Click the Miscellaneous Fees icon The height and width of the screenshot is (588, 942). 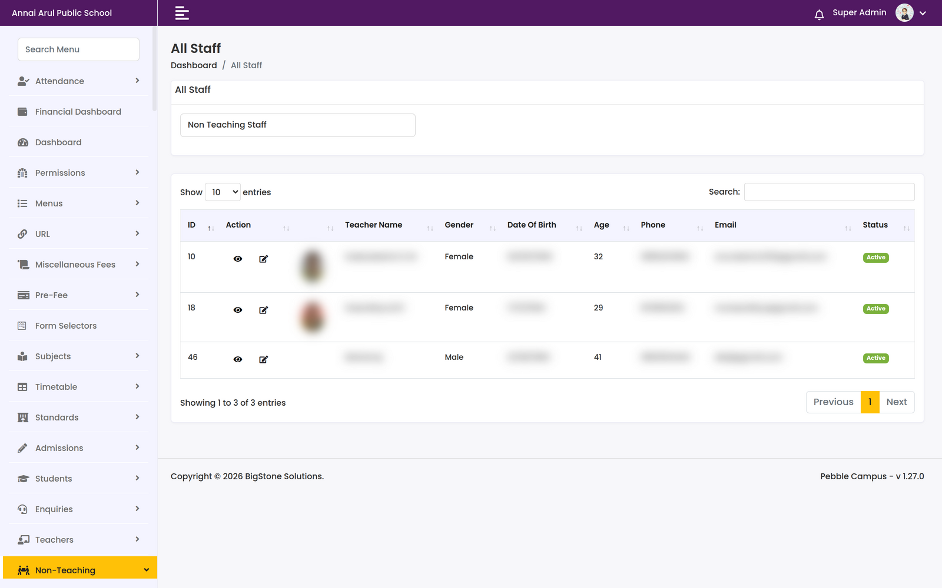[23, 265]
